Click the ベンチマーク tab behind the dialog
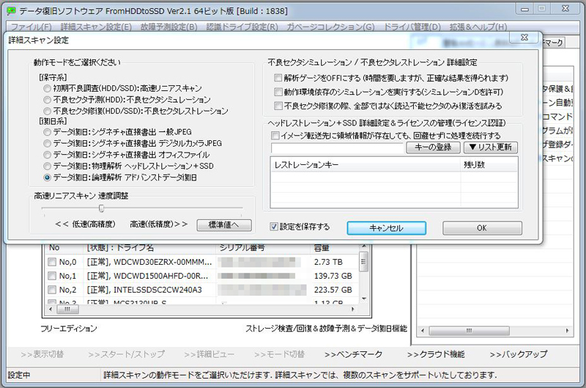Image resolution: width=586 pixels, height=388 pixels. (552, 43)
